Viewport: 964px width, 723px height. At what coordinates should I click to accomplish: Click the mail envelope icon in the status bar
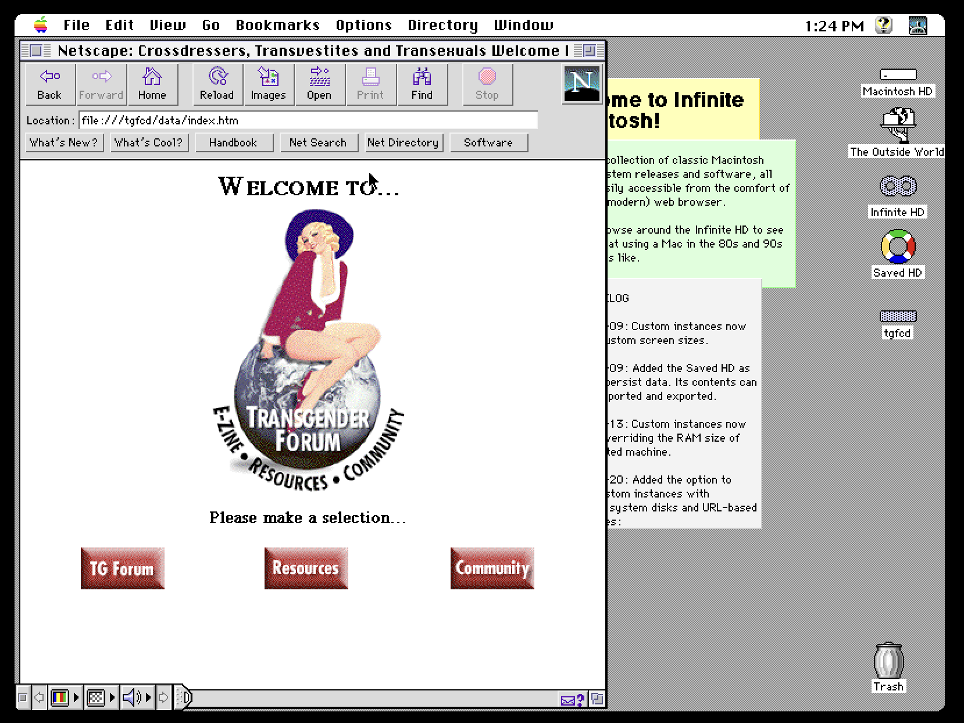pos(568,700)
